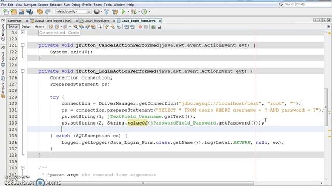Click the Toggle Rectangular Selection icon
Viewport: 332px width, 186px height.
click(x=99, y=27)
